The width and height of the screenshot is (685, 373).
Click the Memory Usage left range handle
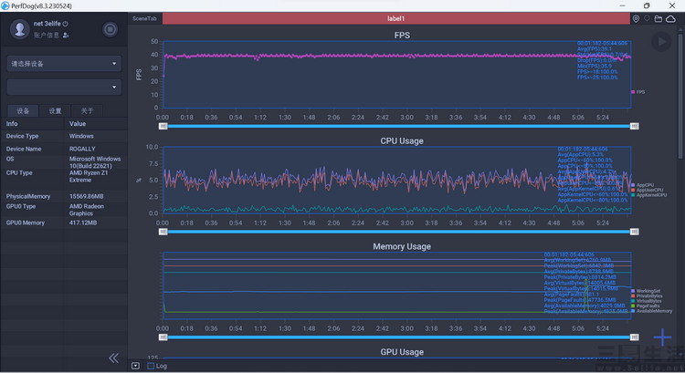163,337
